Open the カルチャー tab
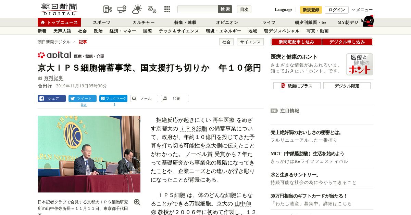 144,23
